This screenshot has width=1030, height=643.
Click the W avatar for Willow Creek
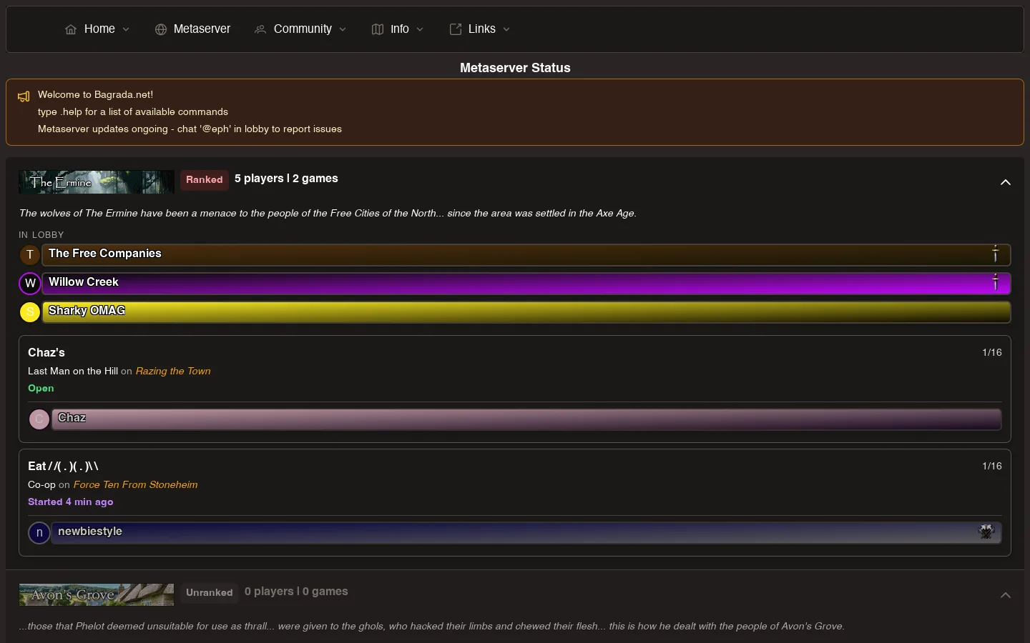30,283
